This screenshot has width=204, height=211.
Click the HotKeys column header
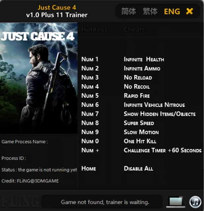[x=94, y=29]
